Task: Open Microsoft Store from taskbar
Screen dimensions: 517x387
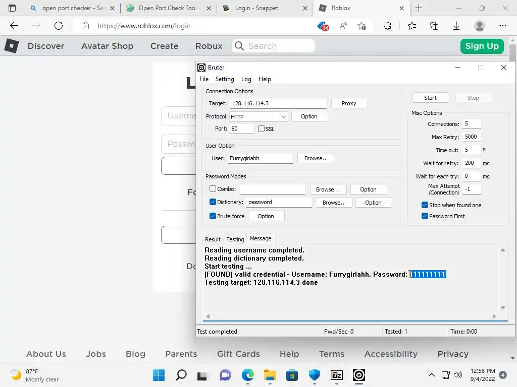Action: (292, 375)
